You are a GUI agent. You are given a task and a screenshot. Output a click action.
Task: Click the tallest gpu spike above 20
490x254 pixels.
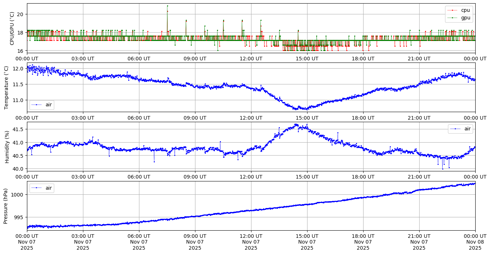167,6
